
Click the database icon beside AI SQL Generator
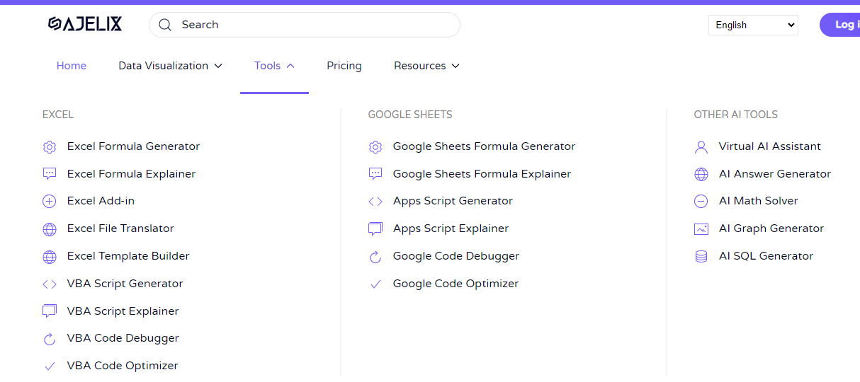point(701,257)
